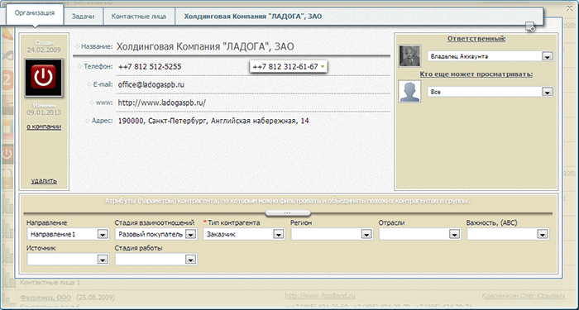579x310 pixels.
Task: Close the organization card dialog
Action: click(x=570, y=8)
